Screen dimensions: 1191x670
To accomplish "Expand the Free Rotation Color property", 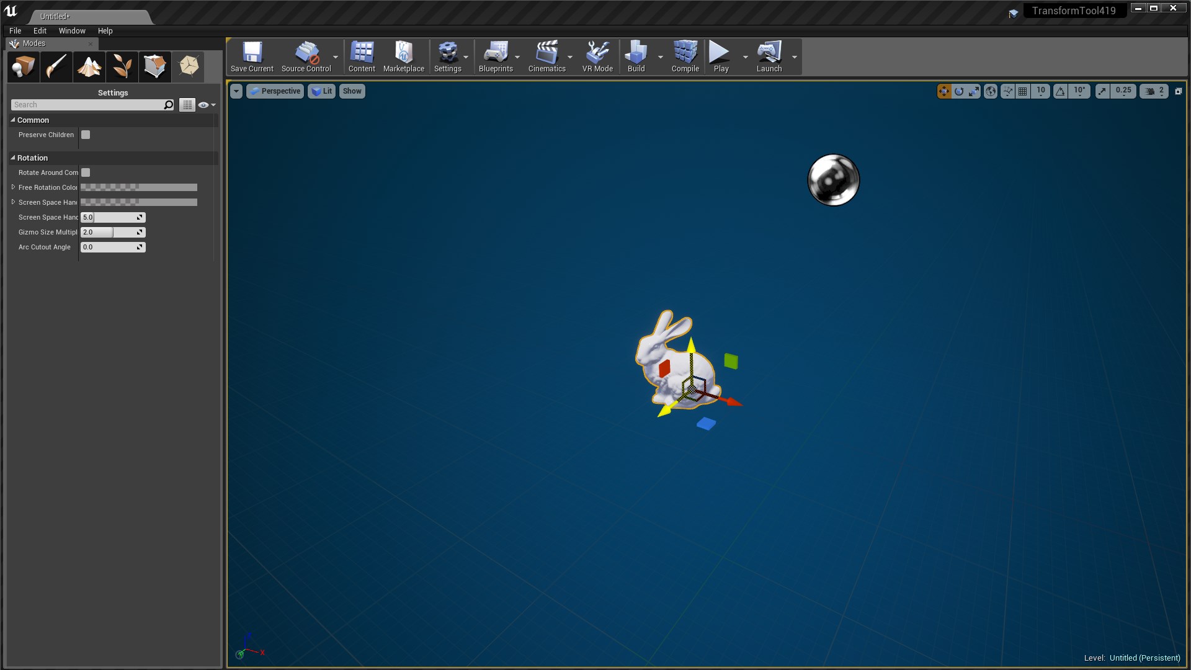I will 13,187.
